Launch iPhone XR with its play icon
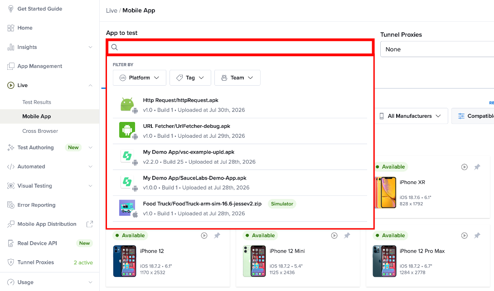 click(x=465, y=167)
